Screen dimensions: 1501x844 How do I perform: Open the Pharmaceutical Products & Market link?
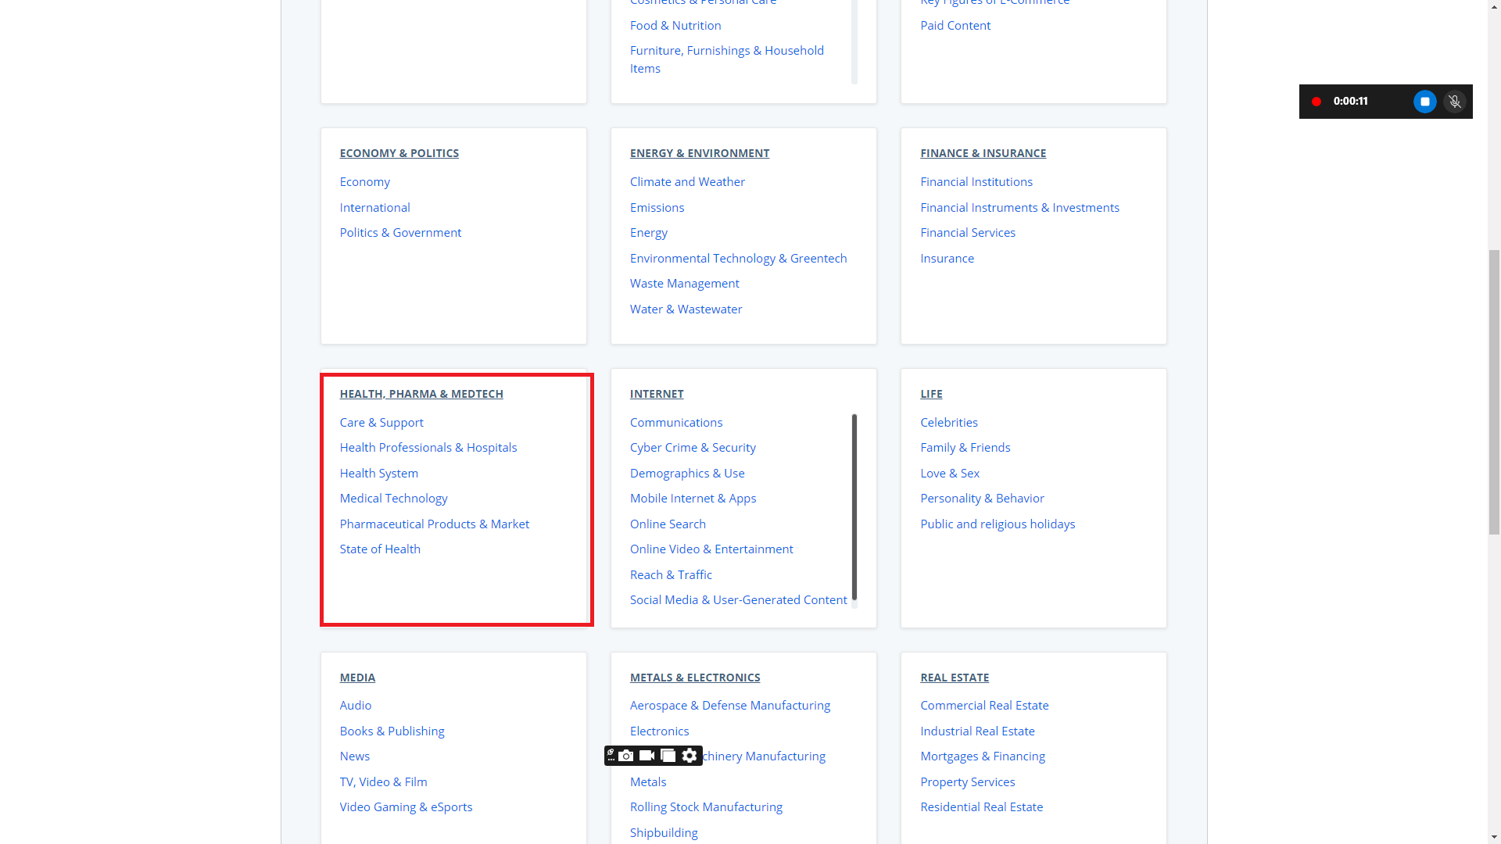pos(434,524)
